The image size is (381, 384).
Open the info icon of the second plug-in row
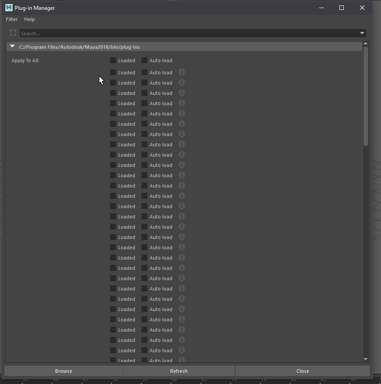coord(182,82)
